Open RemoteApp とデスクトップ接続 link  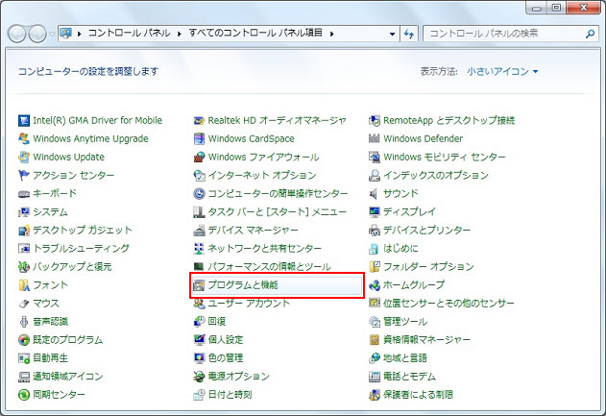tap(449, 121)
